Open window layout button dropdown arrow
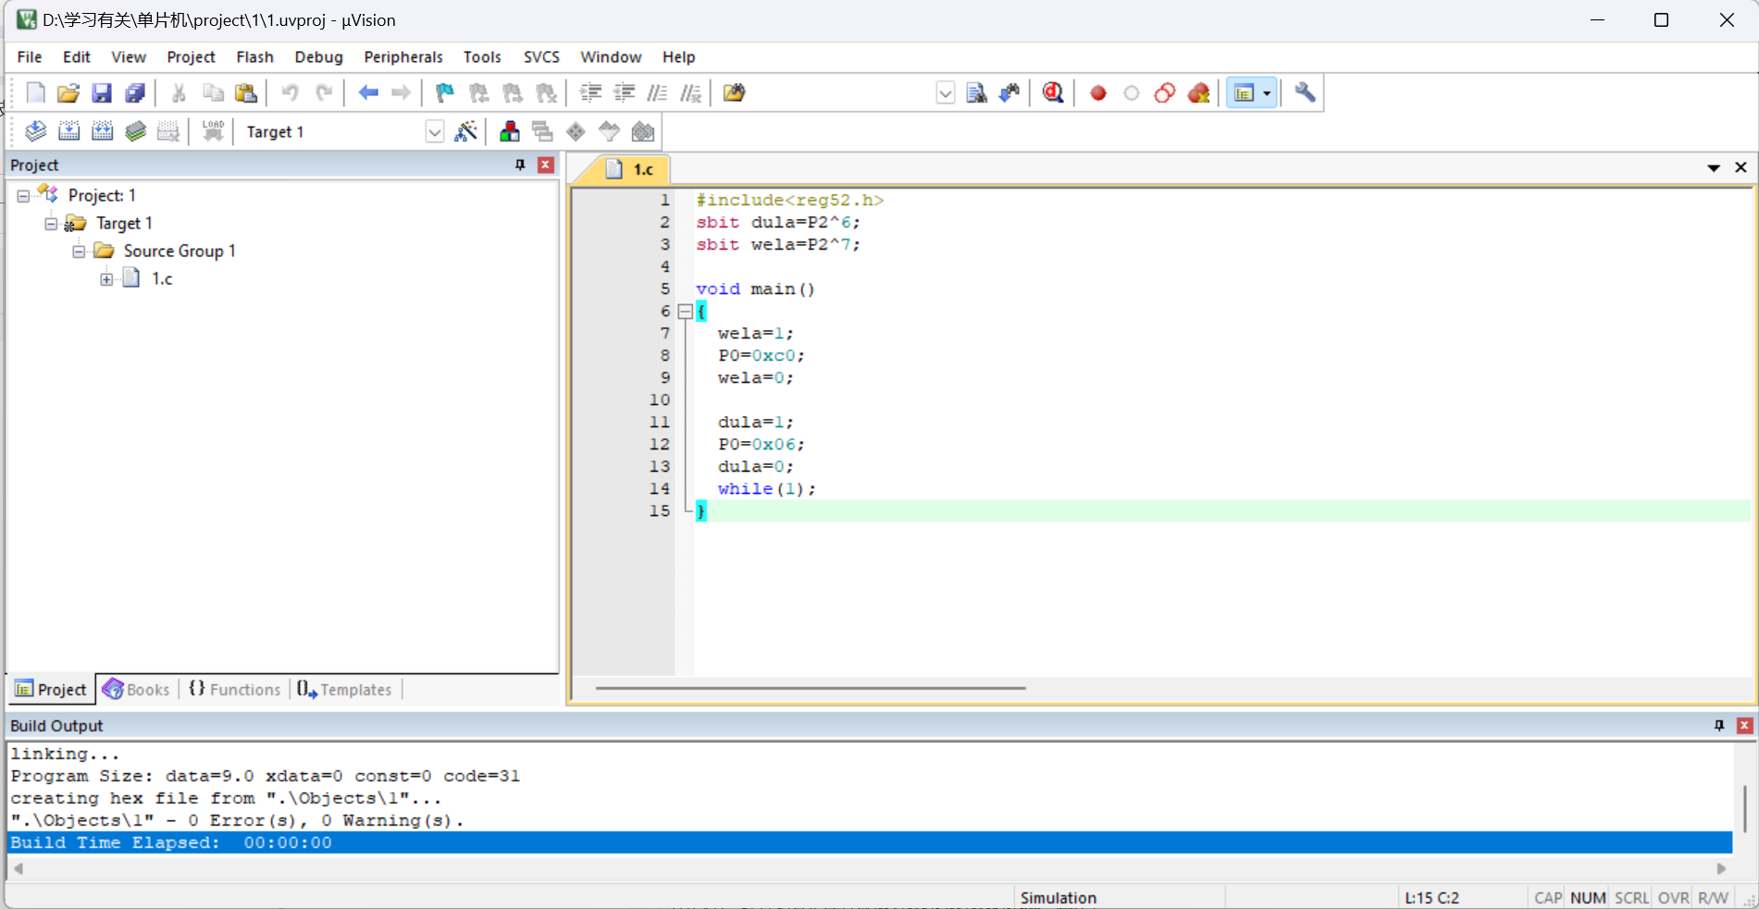The width and height of the screenshot is (1759, 909). 1267,93
